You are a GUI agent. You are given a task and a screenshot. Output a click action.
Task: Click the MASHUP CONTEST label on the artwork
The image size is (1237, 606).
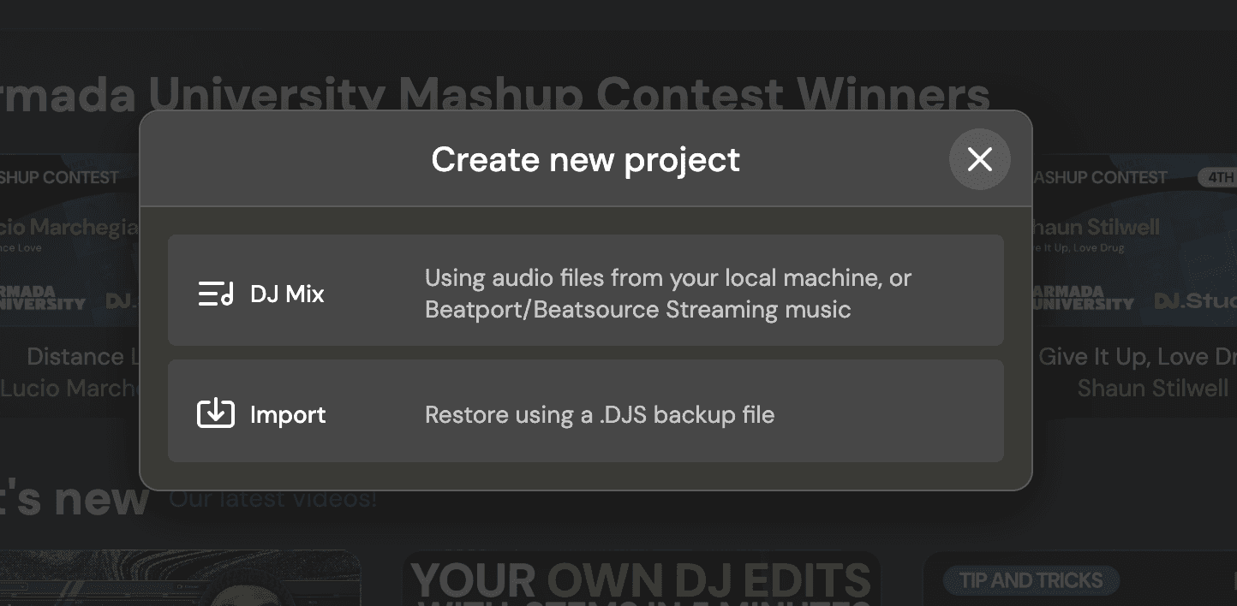(x=1103, y=177)
